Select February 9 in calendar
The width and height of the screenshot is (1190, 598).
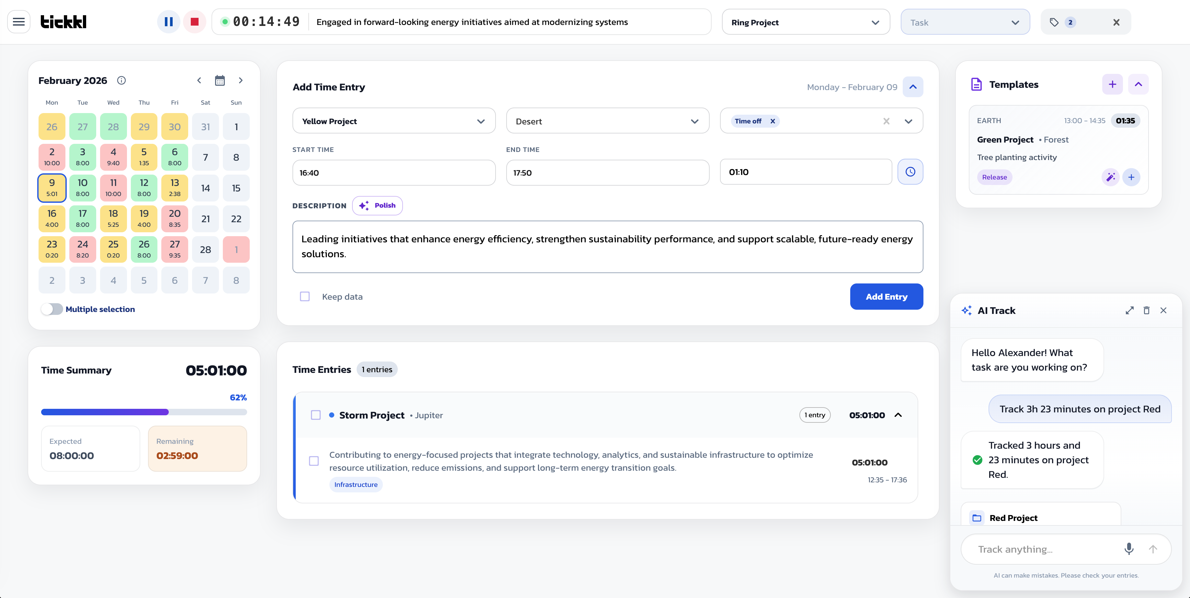52,188
